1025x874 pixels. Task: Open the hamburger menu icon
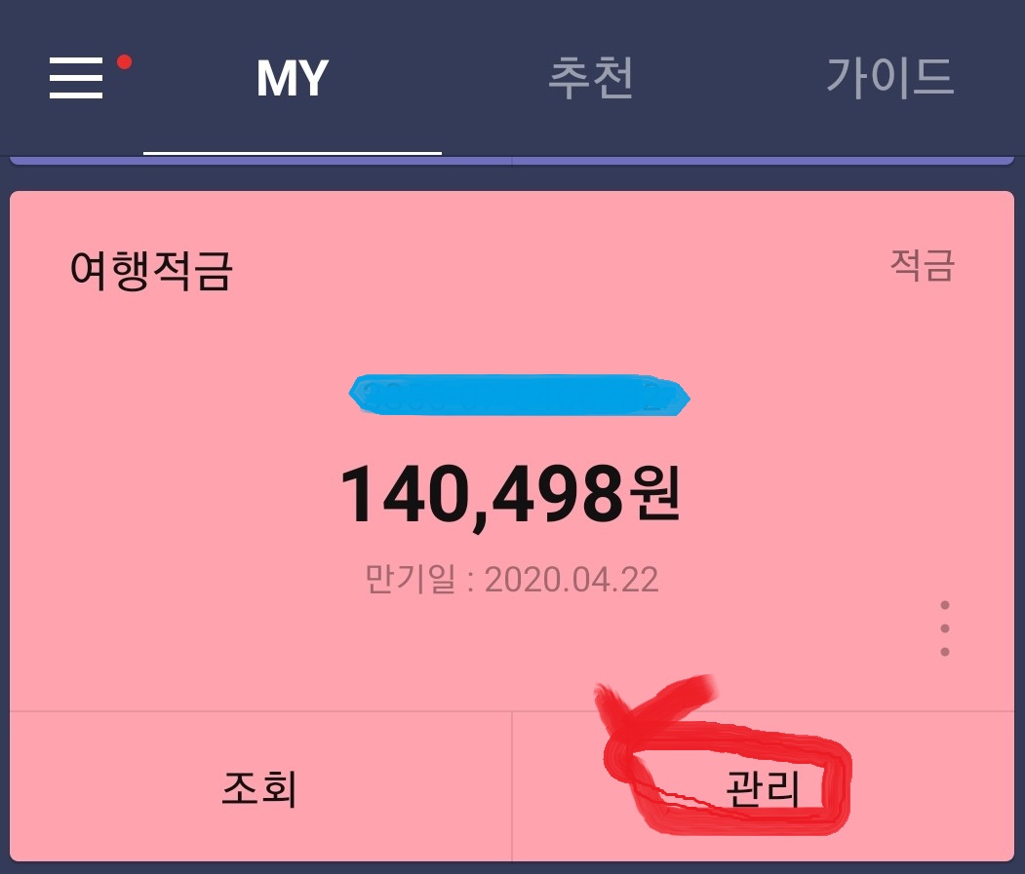pyautogui.click(x=76, y=78)
